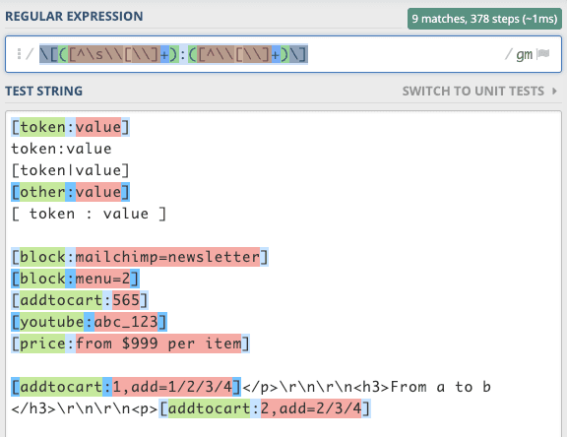Click the '[addtocart:2,add=2/3/4]' match
The image size is (567, 437).
click(x=265, y=408)
